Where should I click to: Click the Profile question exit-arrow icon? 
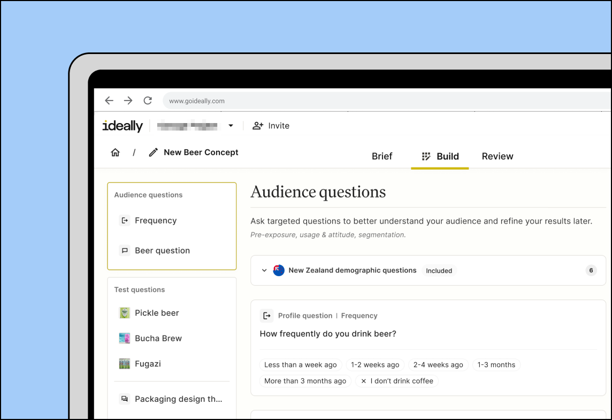(x=266, y=315)
